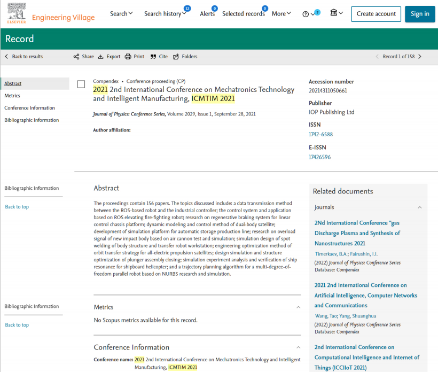Open related document Gas Discharge Plasma conference
Screen dimensions: 438x372
click(x=357, y=233)
